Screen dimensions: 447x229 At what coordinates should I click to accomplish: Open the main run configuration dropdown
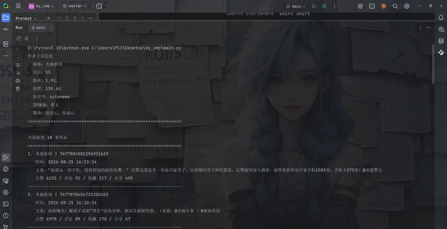[296, 6]
